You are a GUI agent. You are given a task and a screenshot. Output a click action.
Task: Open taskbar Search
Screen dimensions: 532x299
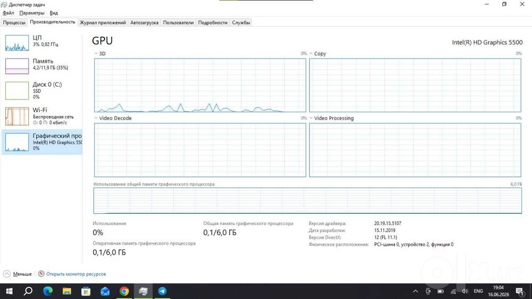coord(29,291)
